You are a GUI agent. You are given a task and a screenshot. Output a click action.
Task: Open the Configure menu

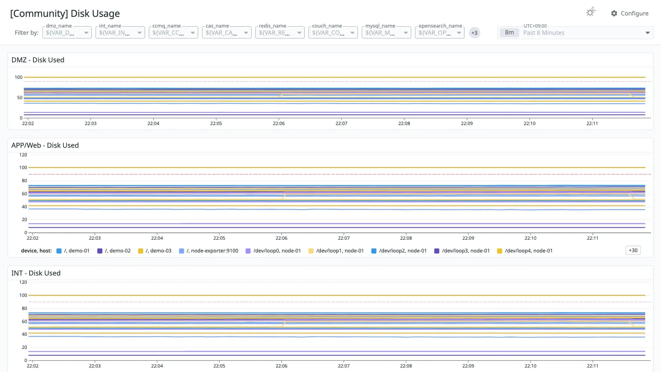coord(630,13)
